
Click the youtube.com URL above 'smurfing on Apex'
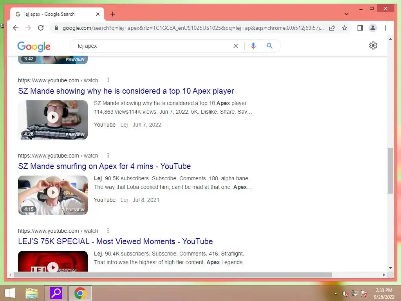pyautogui.click(x=58, y=156)
